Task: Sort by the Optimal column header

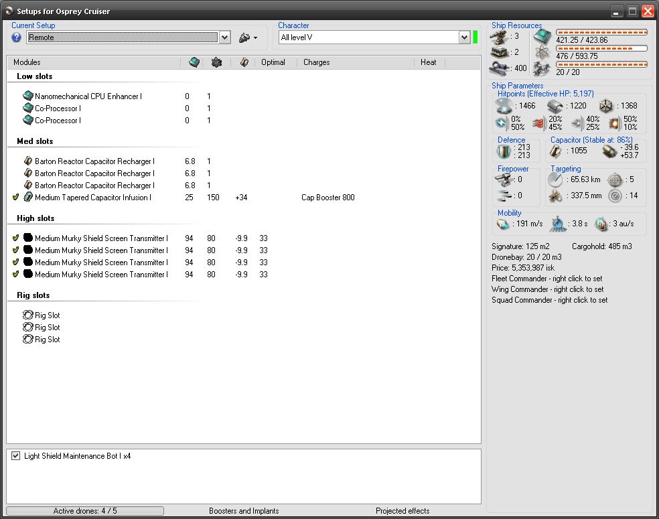Action: [x=273, y=62]
